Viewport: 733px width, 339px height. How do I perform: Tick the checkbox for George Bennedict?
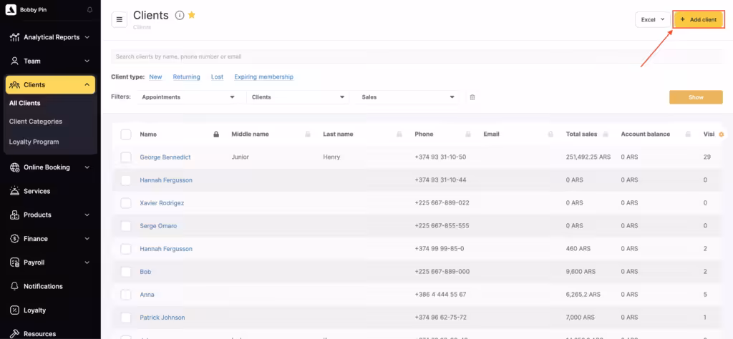(x=126, y=157)
